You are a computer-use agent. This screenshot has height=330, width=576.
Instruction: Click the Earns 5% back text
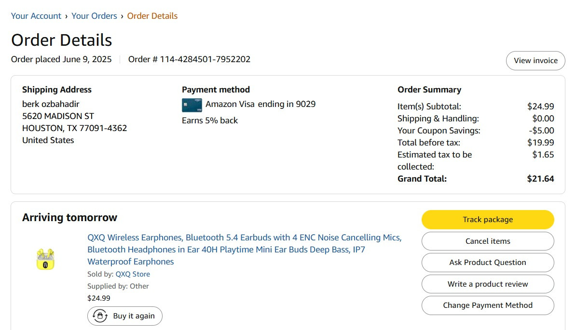click(x=210, y=120)
